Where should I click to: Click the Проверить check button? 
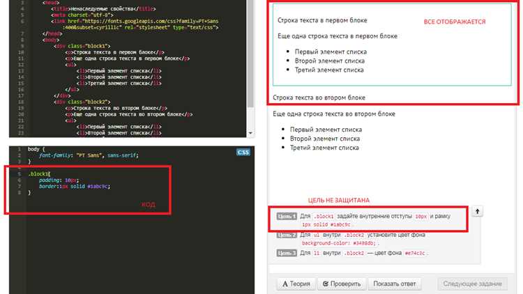pyautogui.click(x=342, y=284)
